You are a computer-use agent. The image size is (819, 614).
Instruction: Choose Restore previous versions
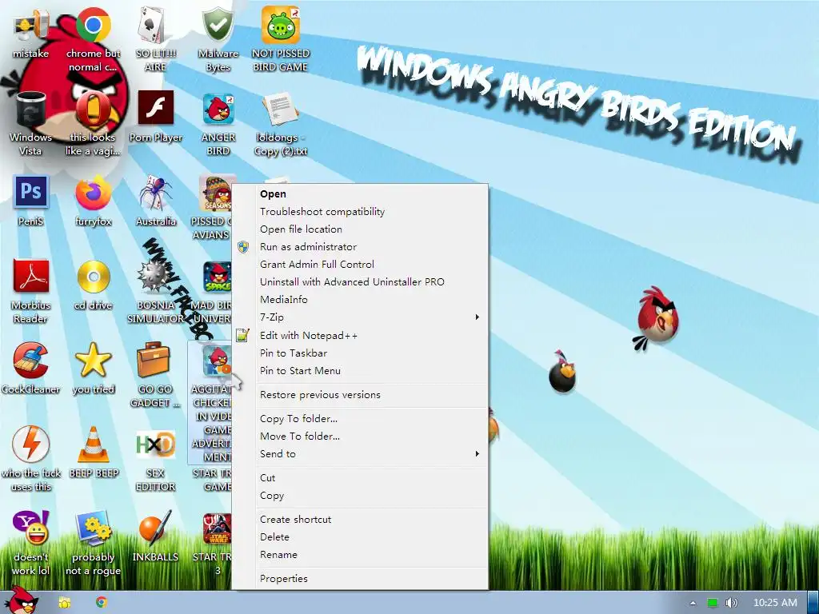[360, 395]
